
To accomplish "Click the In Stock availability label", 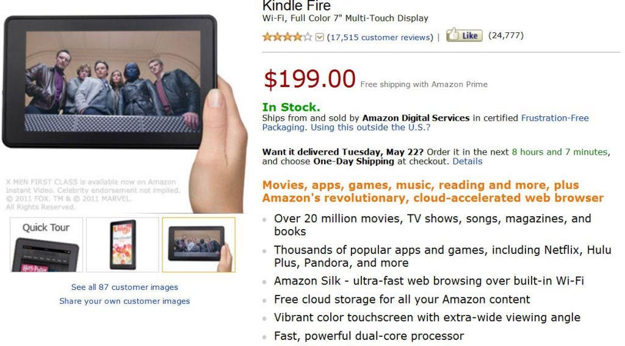I will 291,107.
